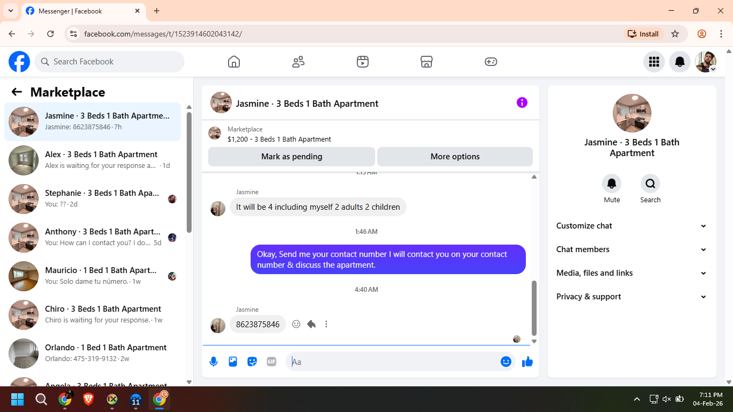The width and height of the screenshot is (733, 412).
Task: Click the Search Facebook field
Action: (109, 62)
